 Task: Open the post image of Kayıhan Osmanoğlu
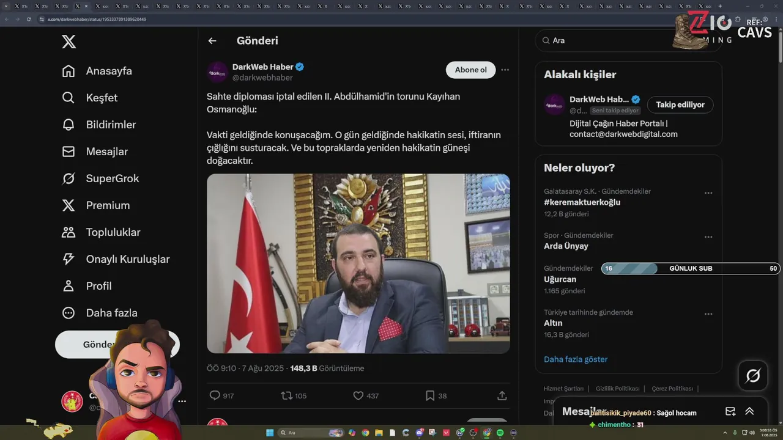(x=358, y=263)
